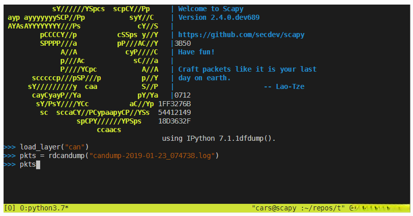Click the "Welcome to Scapy" text
The image size is (413, 216).
tap(211, 9)
